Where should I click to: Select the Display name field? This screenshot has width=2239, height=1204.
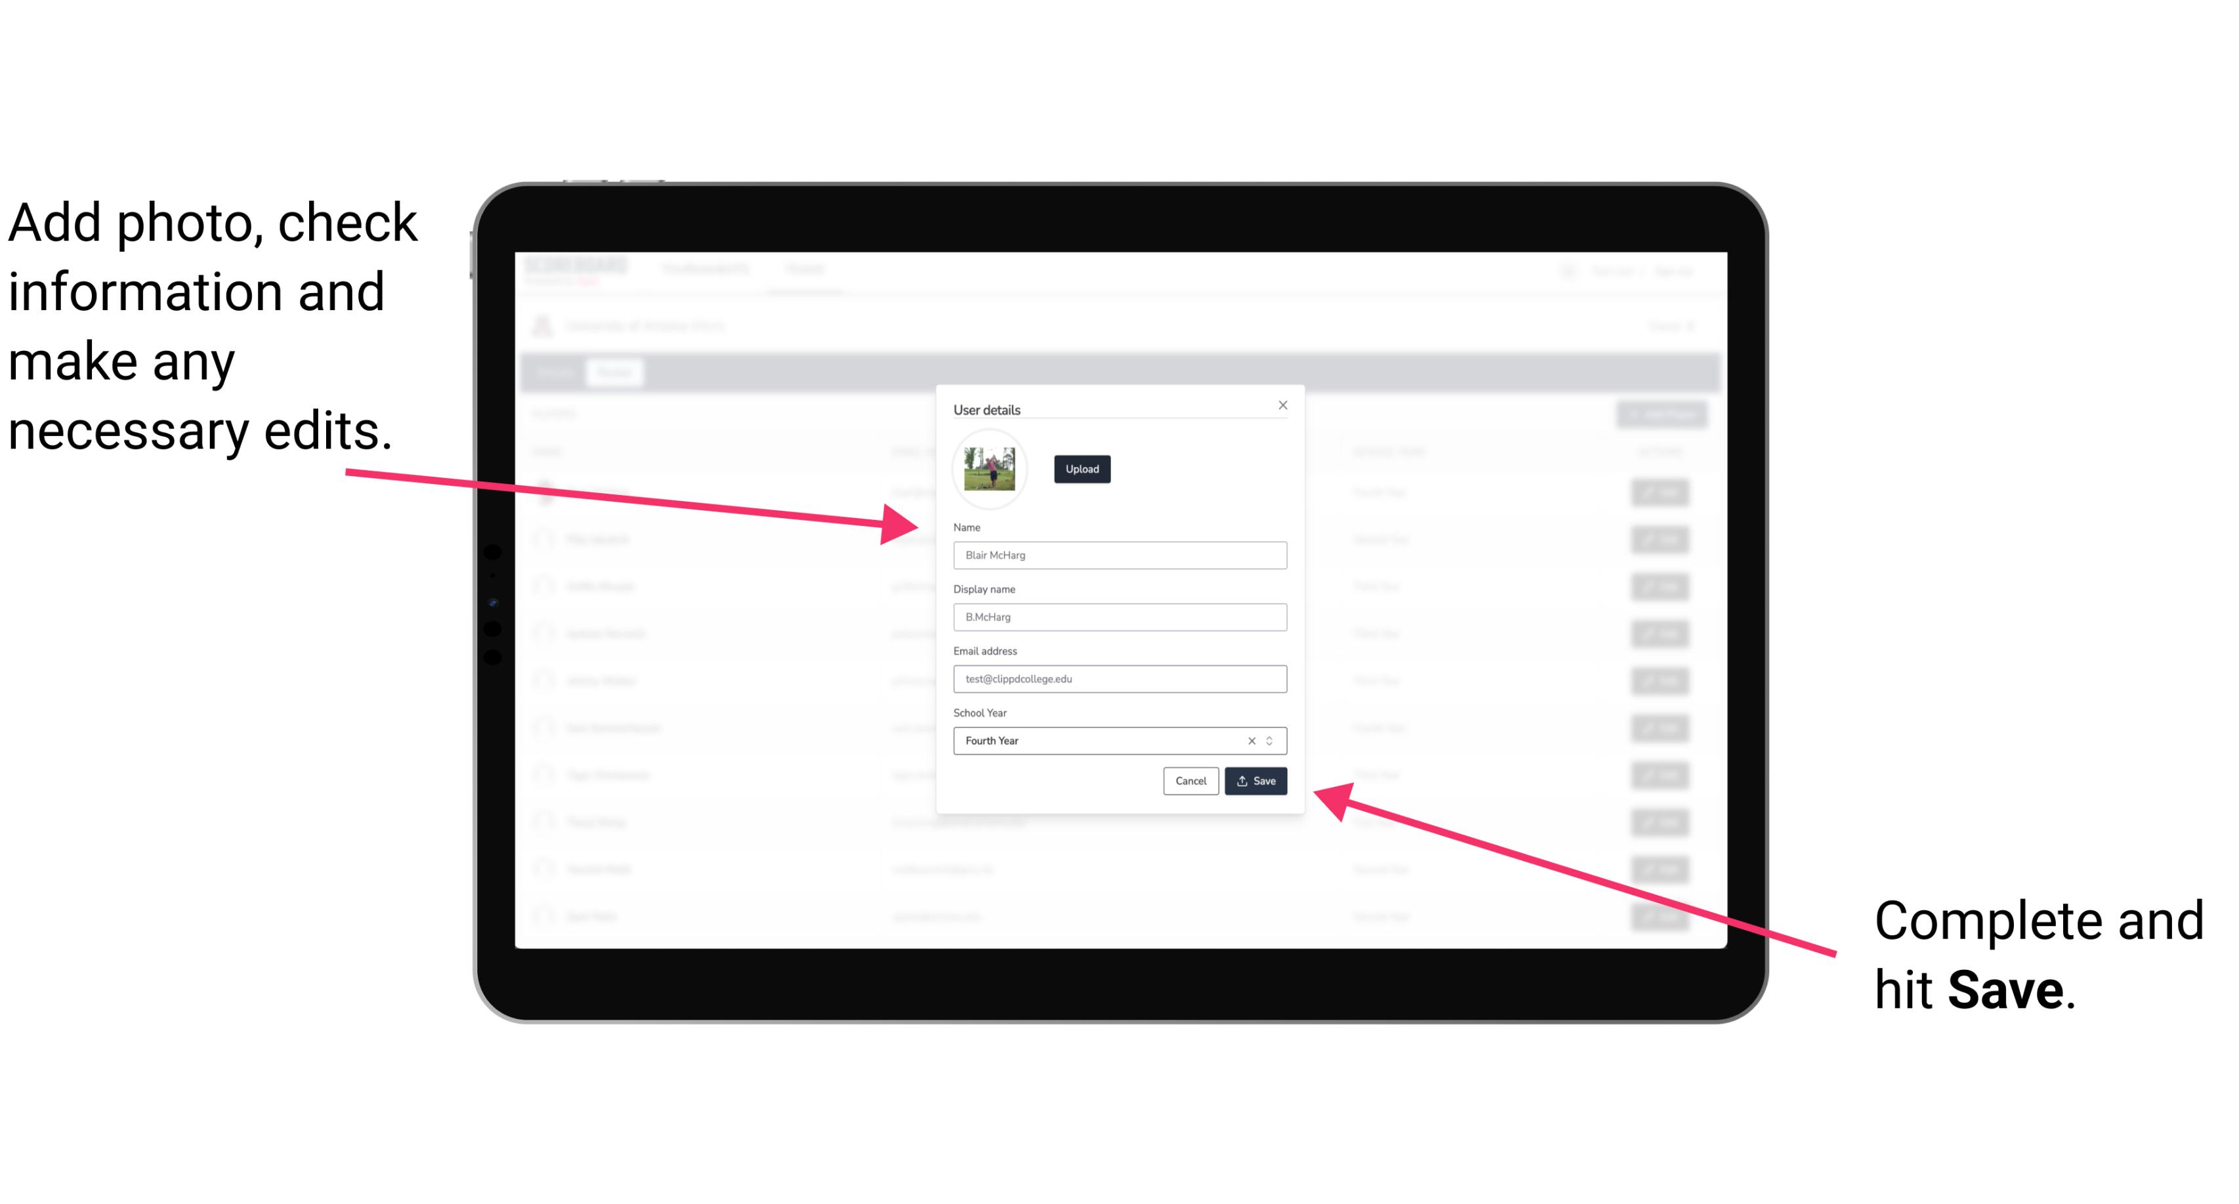pos(1119,617)
